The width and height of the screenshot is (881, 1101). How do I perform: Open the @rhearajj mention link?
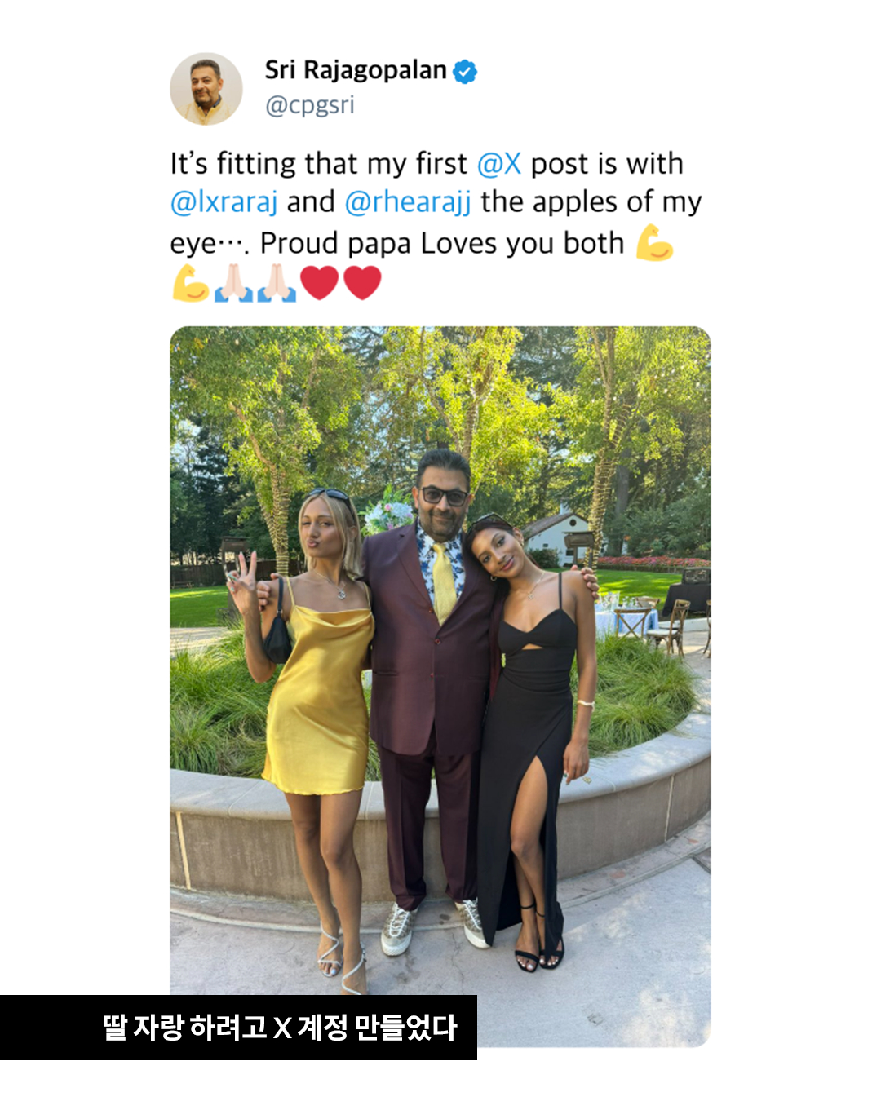[x=408, y=202]
